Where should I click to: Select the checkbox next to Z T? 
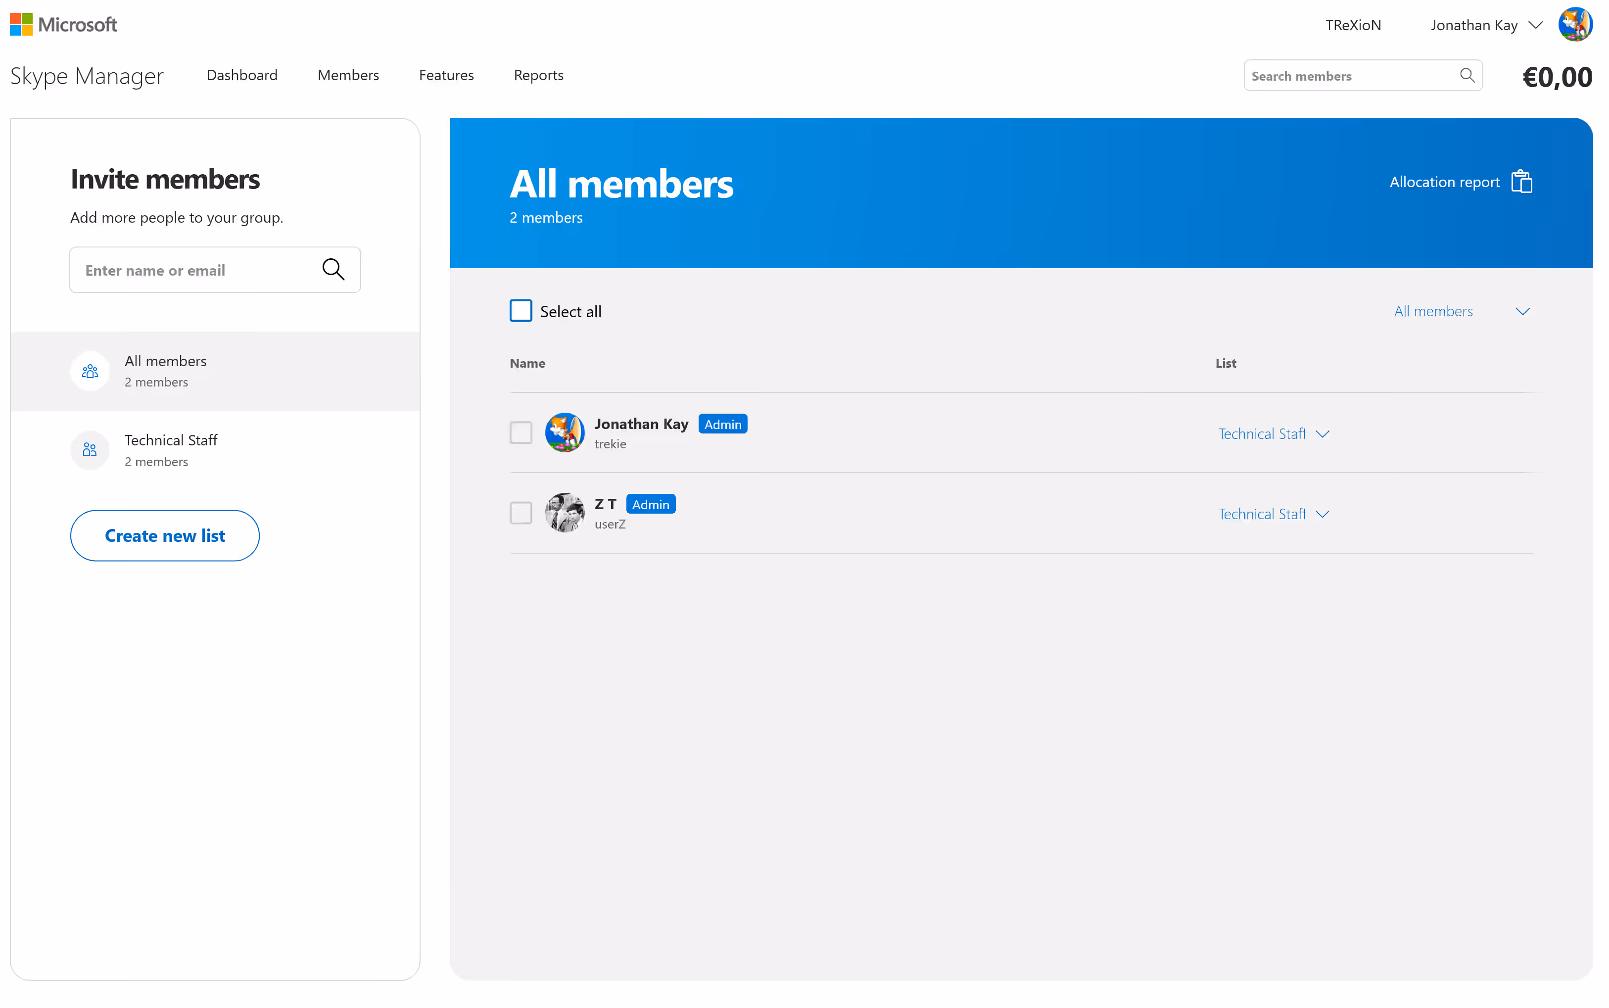pyautogui.click(x=521, y=513)
